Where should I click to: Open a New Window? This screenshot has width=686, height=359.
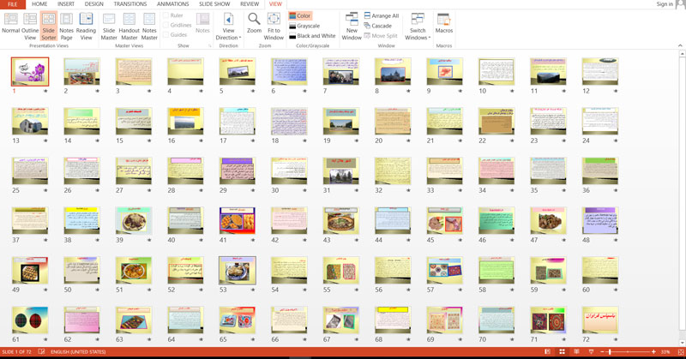coord(352,27)
